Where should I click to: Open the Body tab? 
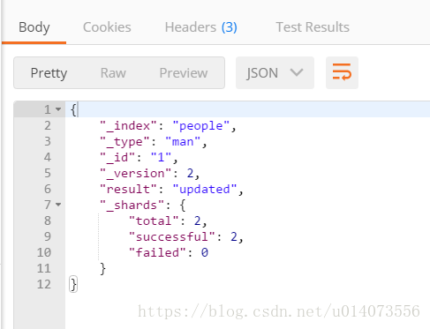point(34,27)
